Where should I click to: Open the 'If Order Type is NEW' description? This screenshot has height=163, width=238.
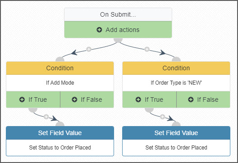[176, 83]
